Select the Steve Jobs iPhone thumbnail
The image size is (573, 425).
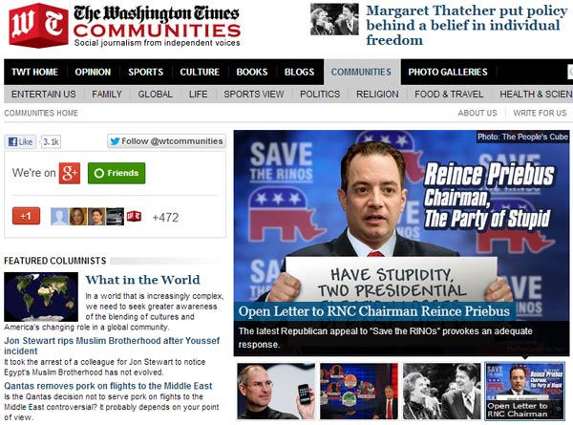[276, 391]
